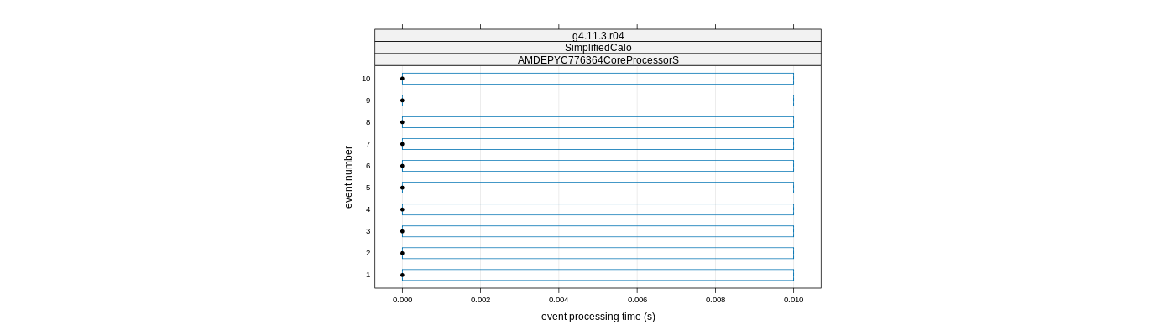The image size is (1175, 335).
Task: Click the x-axis tick label 0.008
Action: 715,300
